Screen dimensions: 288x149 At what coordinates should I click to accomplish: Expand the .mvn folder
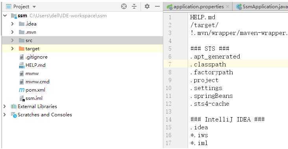pos(12,32)
